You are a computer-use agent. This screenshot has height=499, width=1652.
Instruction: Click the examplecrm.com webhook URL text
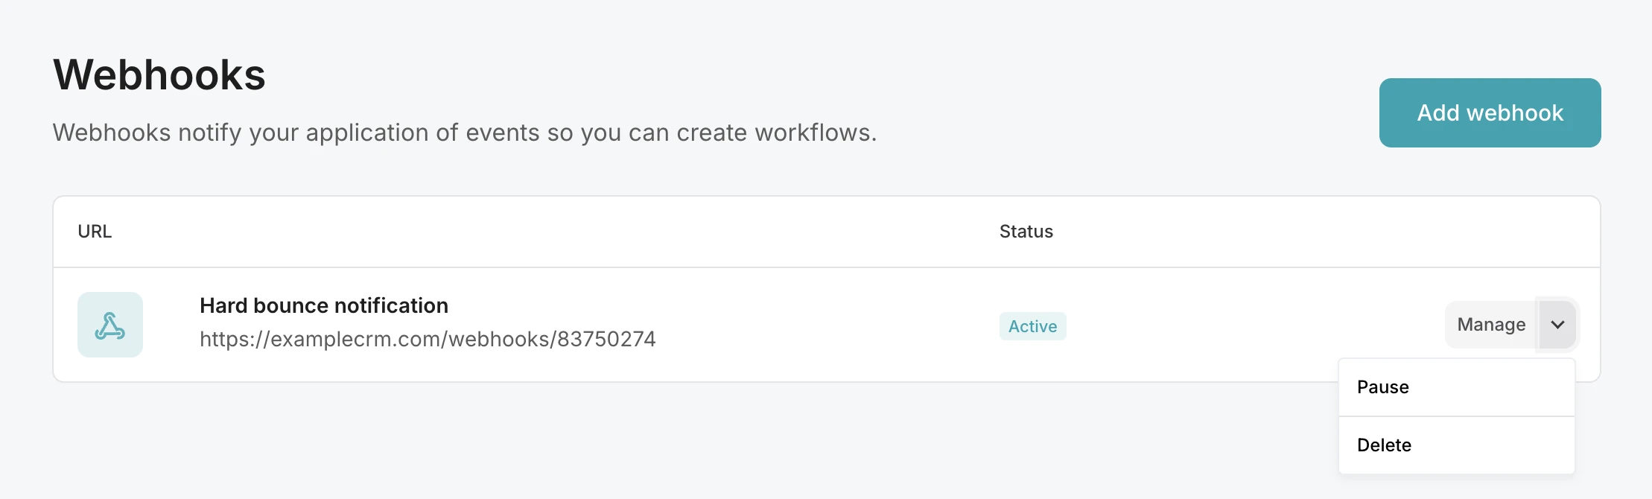click(428, 339)
